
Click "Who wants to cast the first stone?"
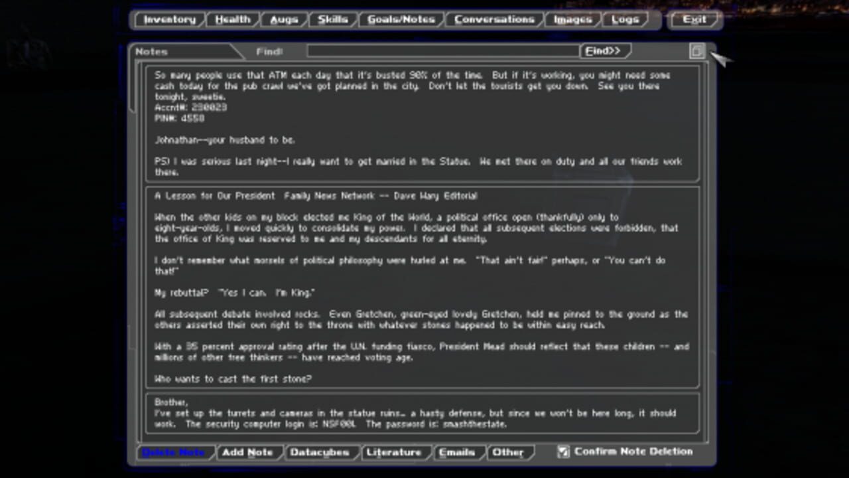(x=233, y=379)
